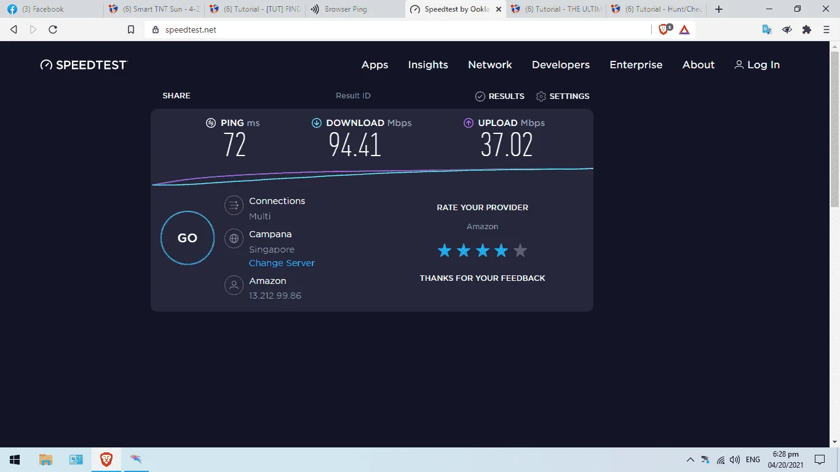Open RESULTS history
The image size is (840, 472).
[x=500, y=96]
